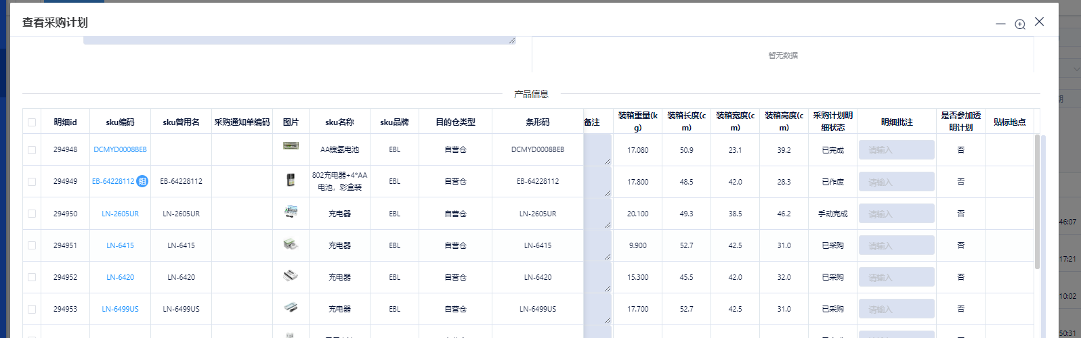Click the table's vertical scrollbar

click(x=1038, y=201)
